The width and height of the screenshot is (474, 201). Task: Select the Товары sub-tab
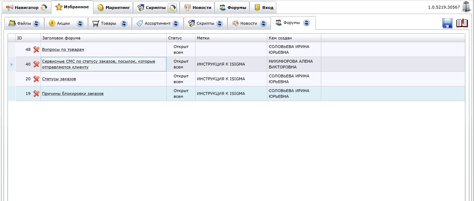click(110, 23)
